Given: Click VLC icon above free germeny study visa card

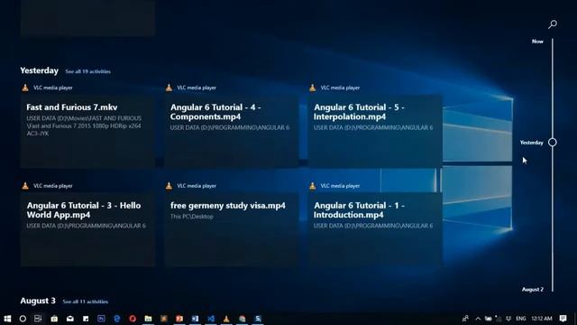Looking at the screenshot, I should pyautogui.click(x=169, y=186).
